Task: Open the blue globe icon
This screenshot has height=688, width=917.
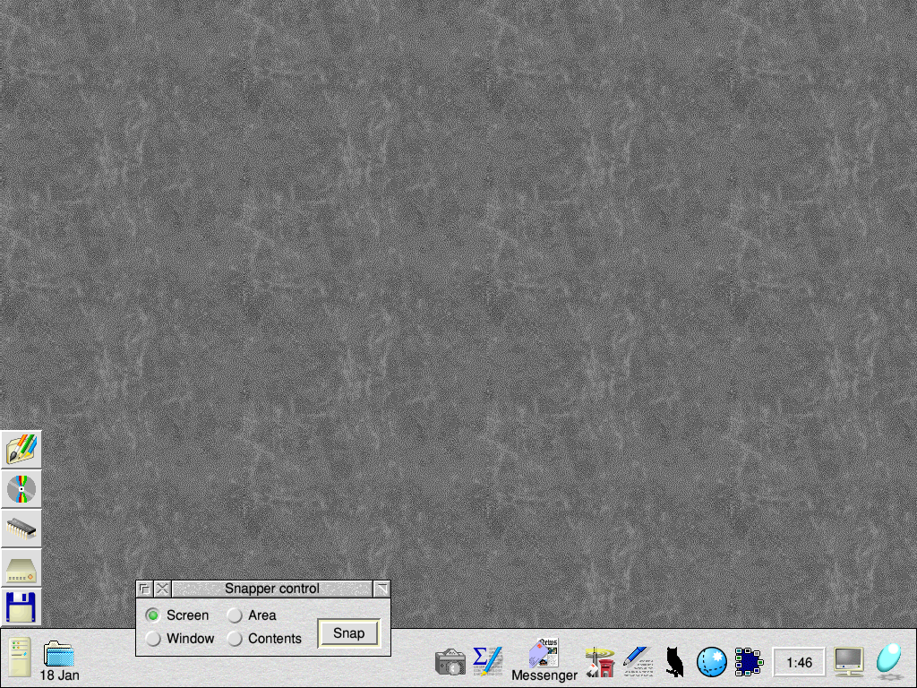Action: click(712, 662)
